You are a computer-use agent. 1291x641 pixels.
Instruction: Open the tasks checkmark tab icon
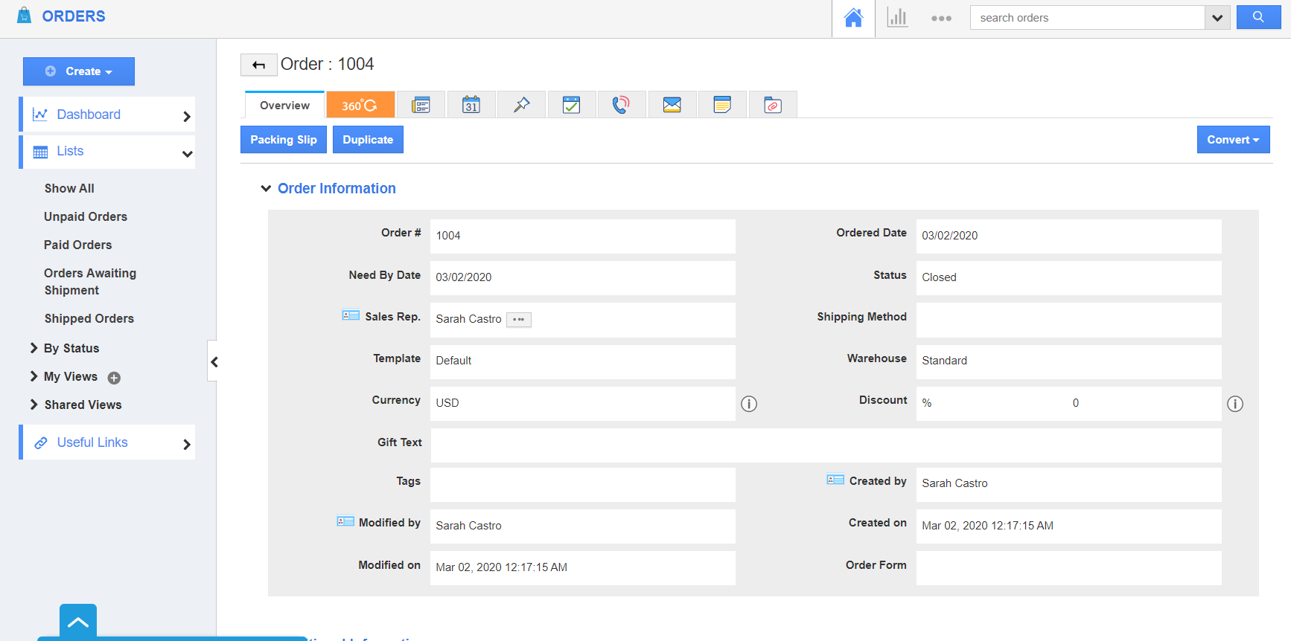(571, 105)
